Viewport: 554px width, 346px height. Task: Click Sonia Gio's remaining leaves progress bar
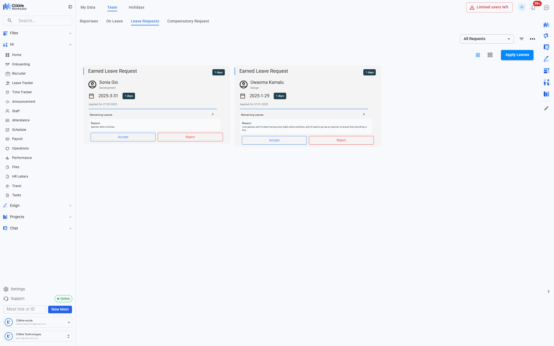(x=153, y=109)
